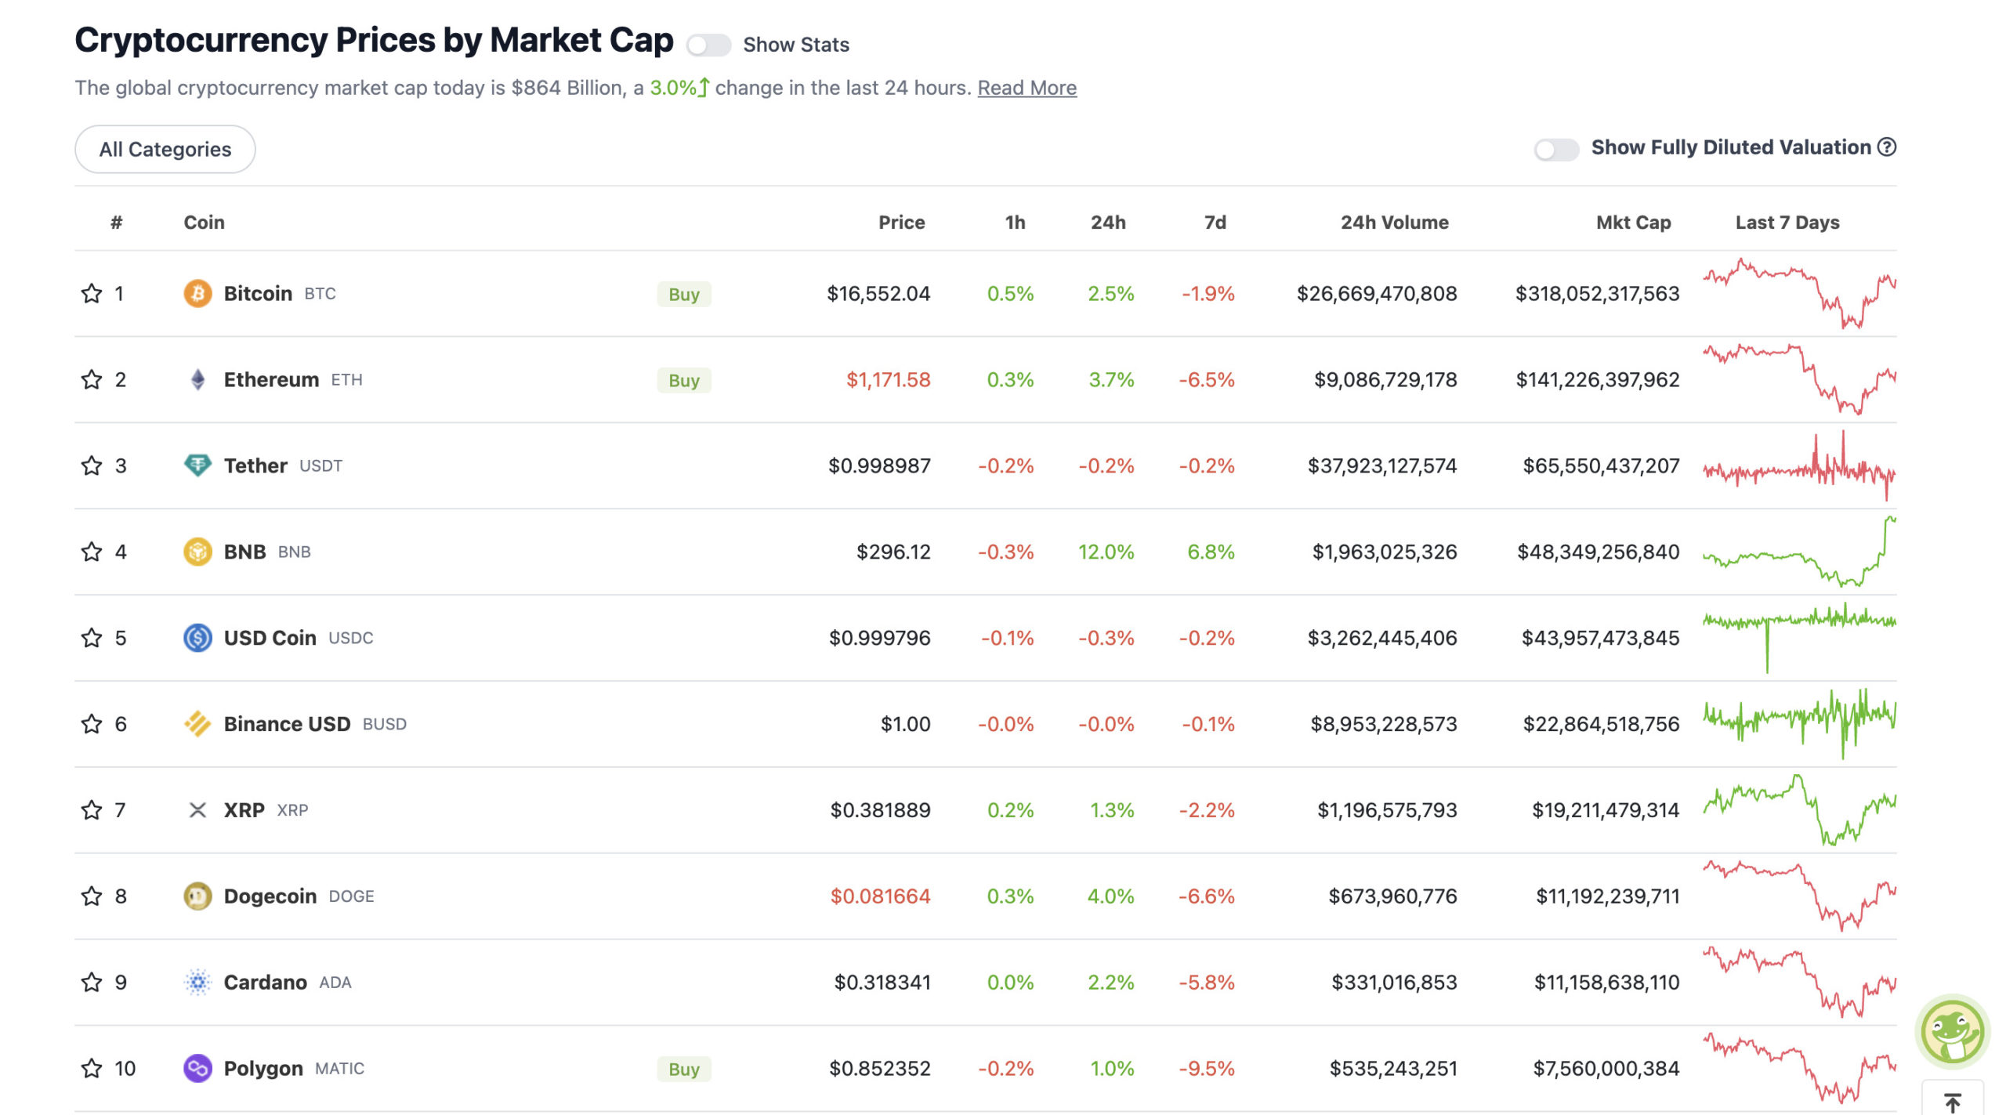Open the USD Coin page
Viewport: 2006px width, 1115px height.
pos(270,638)
